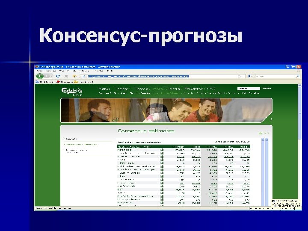Click the 'EBT' row label

(x=120, y=190)
